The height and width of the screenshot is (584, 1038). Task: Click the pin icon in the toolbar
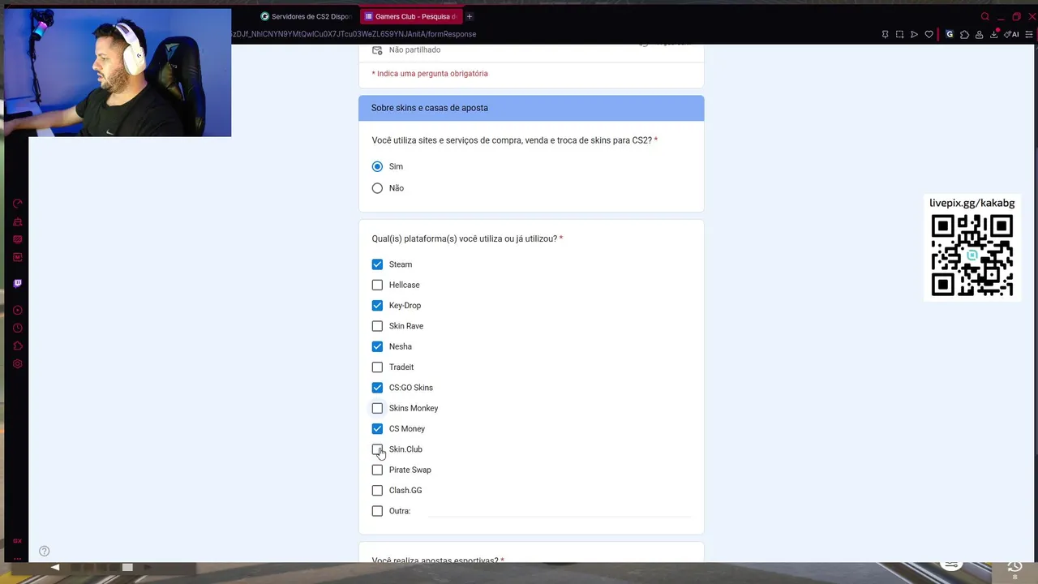[885, 34]
